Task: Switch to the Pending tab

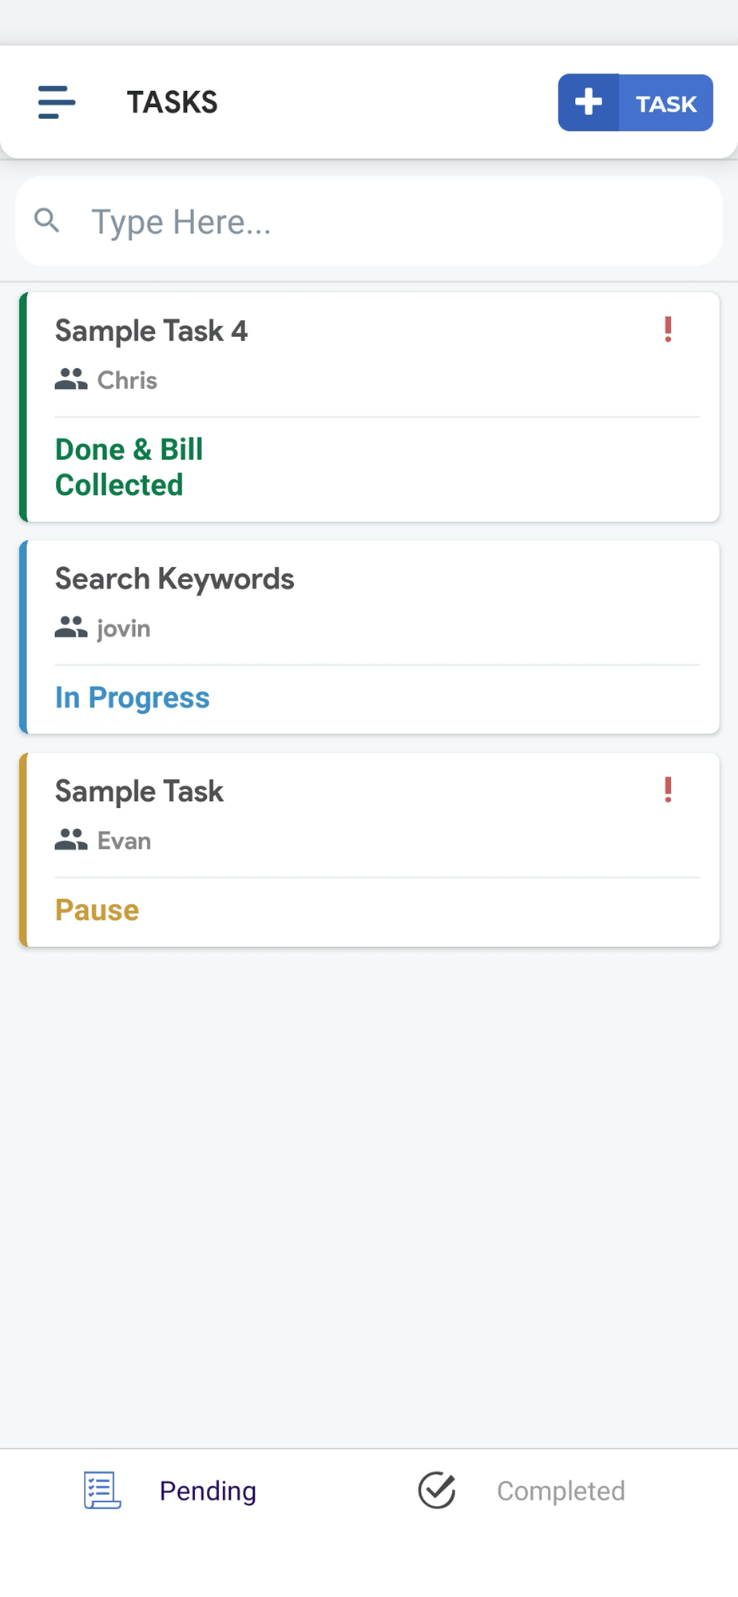Action: coord(208,1491)
